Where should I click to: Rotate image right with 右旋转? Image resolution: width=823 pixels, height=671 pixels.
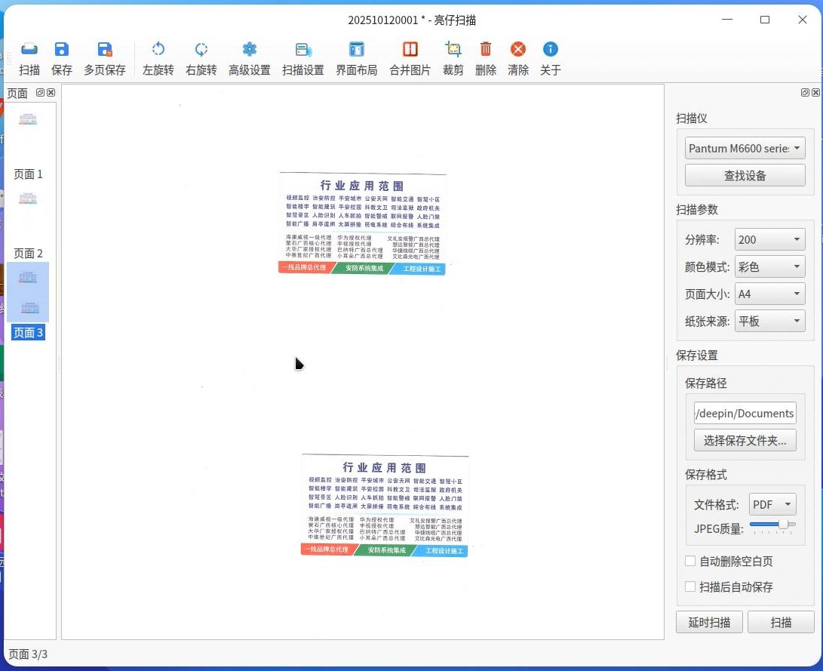pyautogui.click(x=201, y=58)
